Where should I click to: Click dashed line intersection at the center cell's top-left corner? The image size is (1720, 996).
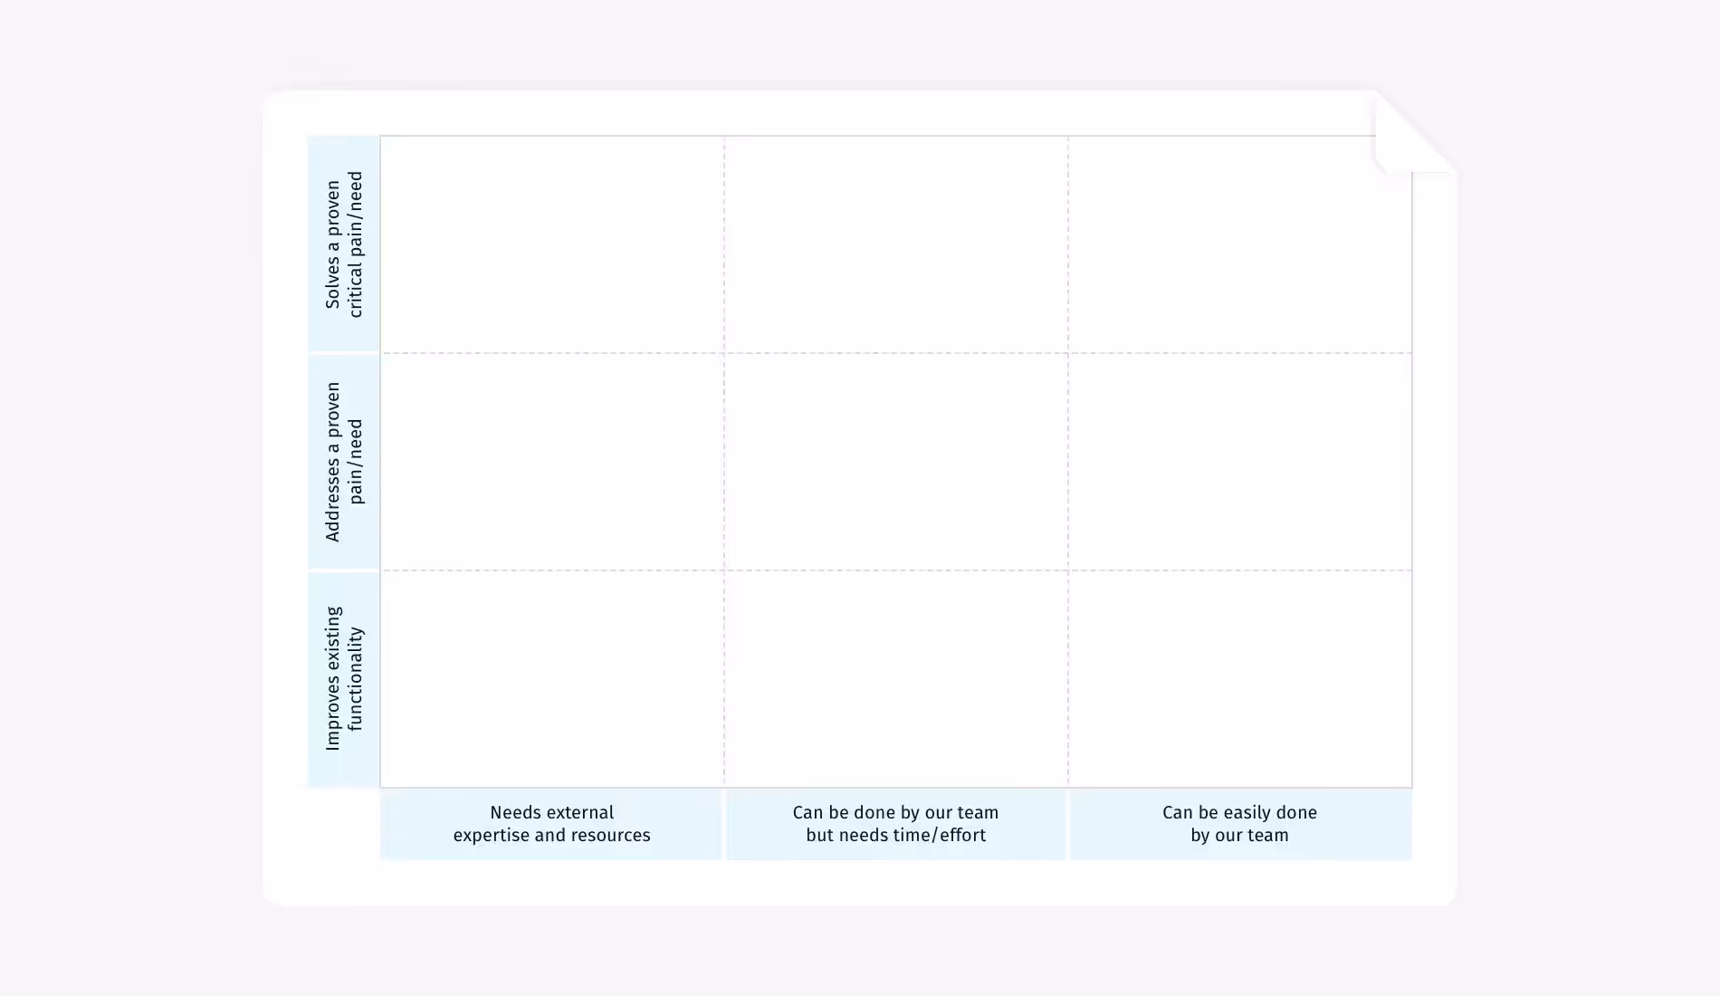point(724,353)
